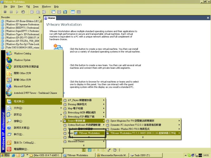Expand Networking-MSN folder submenu
The image size is (211, 158).
(x=84, y=113)
